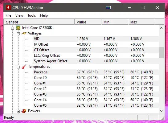Collapse the Intel Core i7 8700K node

click(x=12, y=28)
